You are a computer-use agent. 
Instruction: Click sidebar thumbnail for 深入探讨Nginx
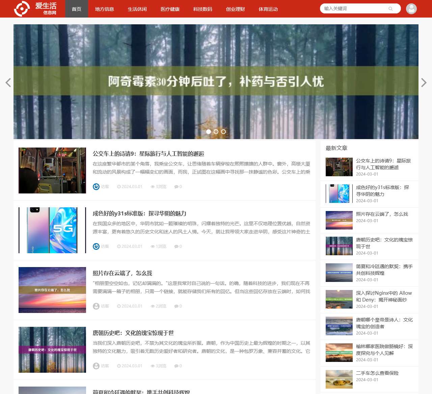[x=339, y=299]
